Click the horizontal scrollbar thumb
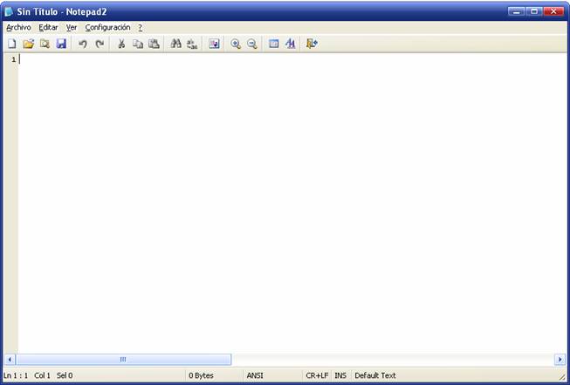Viewport: 570px width, 385px height. 123,360
